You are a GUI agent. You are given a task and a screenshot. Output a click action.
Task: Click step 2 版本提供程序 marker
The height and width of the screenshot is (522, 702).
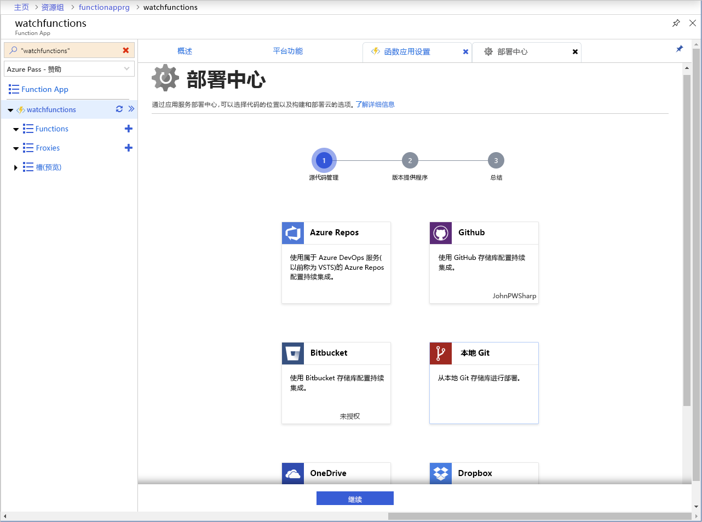click(410, 160)
